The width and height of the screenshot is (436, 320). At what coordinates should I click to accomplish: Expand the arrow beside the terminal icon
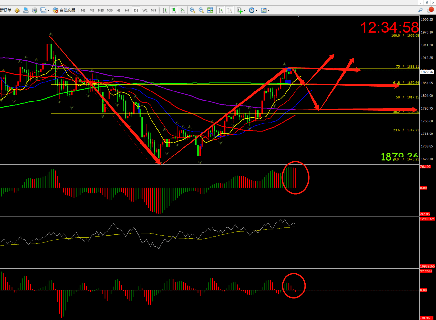[x=48, y=10]
